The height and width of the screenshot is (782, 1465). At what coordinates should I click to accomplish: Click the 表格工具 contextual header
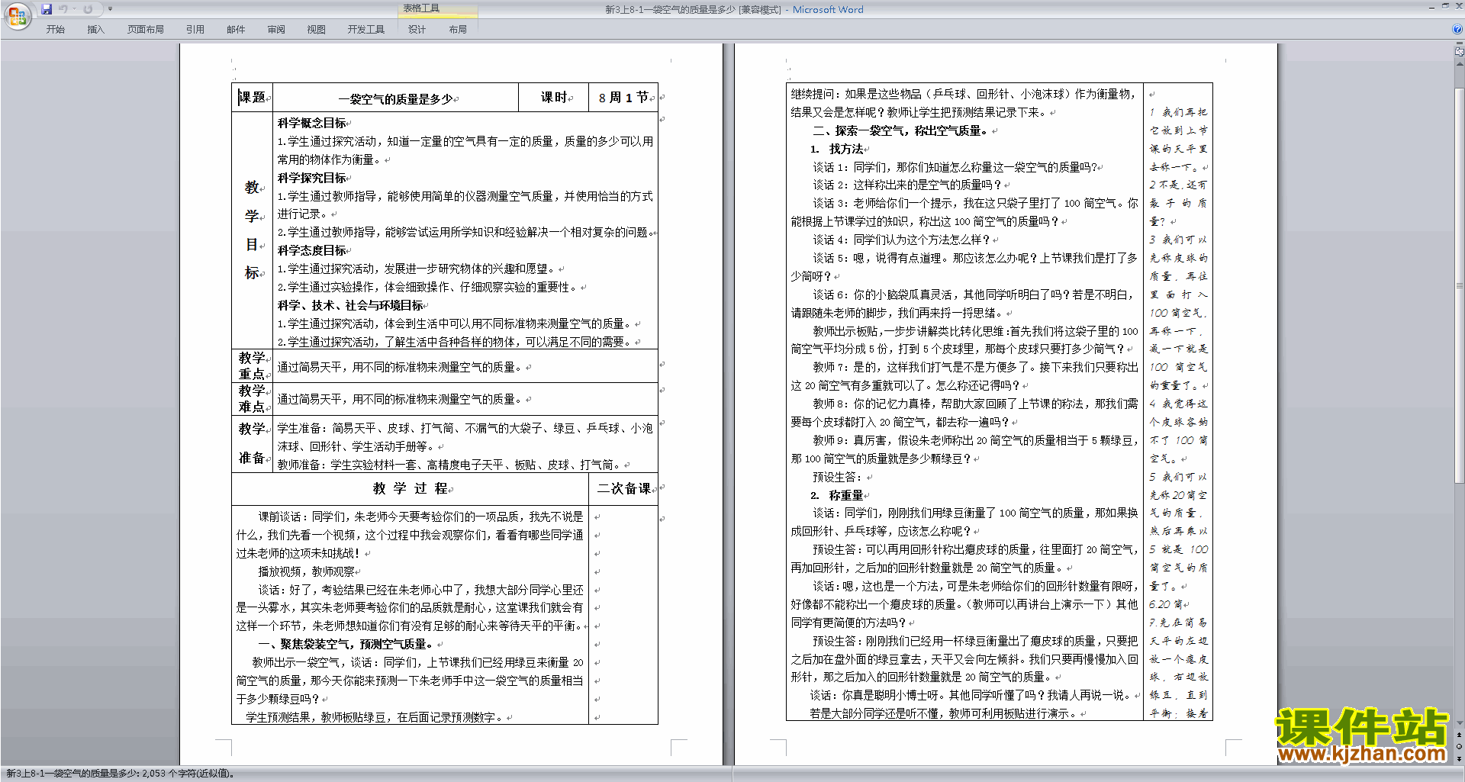tap(437, 8)
